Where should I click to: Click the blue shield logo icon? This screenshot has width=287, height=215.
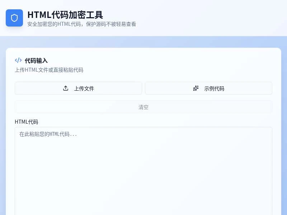click(14, 18)
